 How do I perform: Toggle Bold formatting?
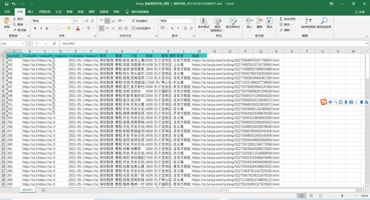35,28
